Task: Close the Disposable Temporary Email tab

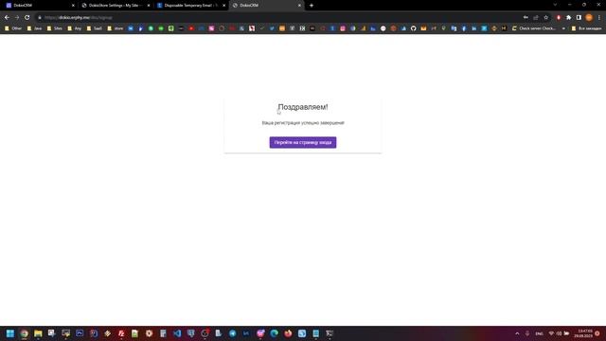Action: tap(223, 6)
